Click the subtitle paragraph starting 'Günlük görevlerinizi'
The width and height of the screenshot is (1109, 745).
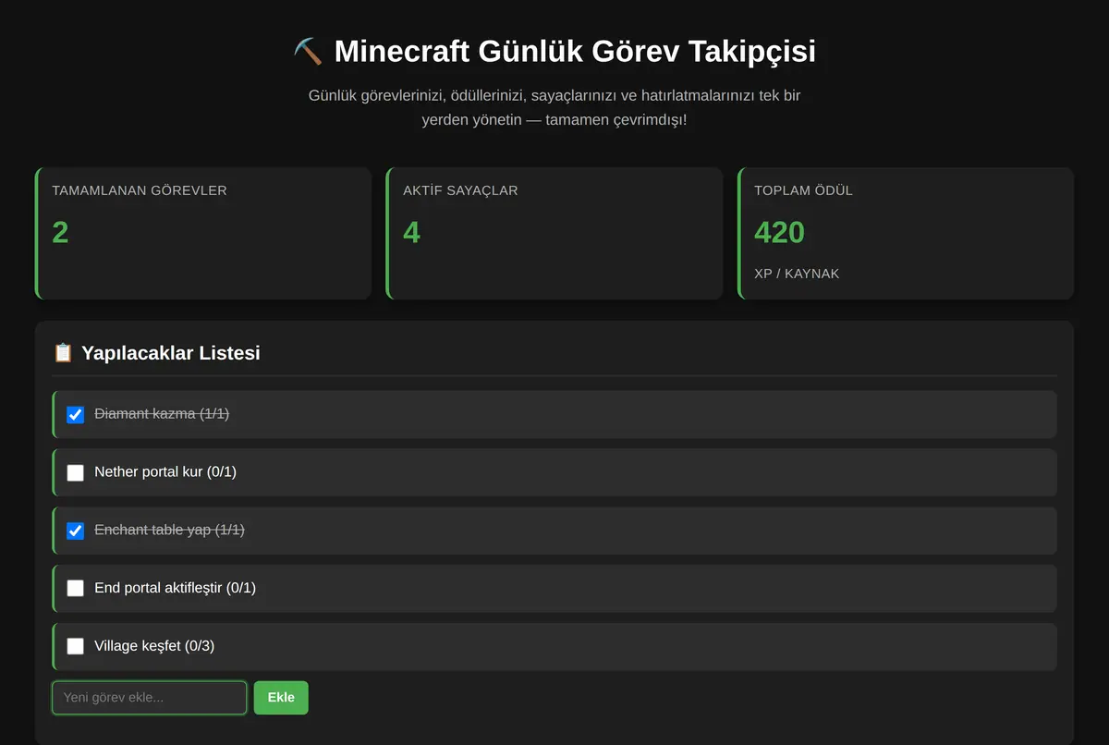click(x=554, y=107)
